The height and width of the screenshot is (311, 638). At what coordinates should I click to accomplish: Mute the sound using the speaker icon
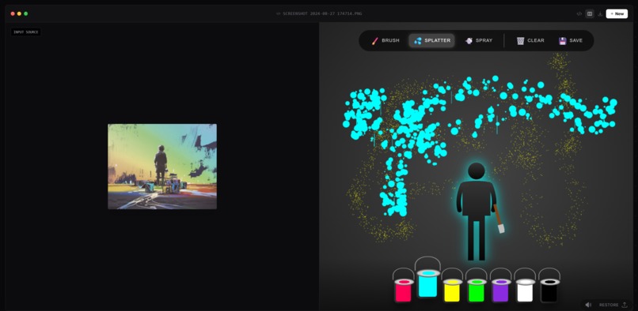coord(588,305)
